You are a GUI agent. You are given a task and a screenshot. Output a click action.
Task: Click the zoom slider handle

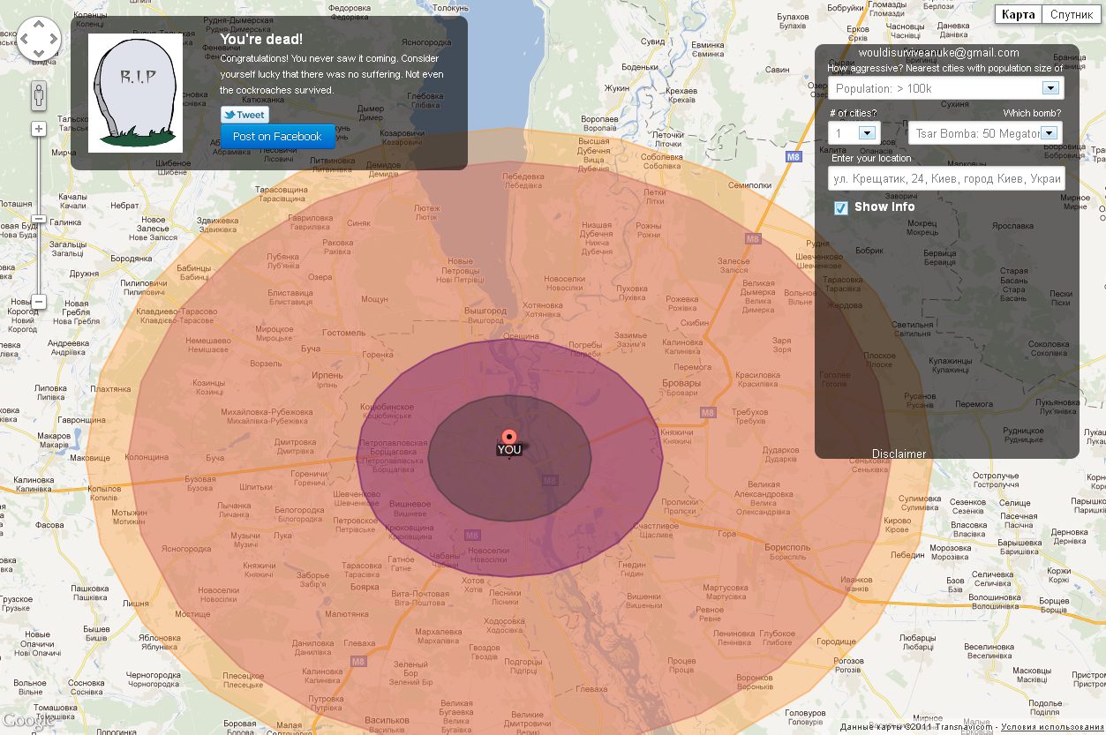[39, 219]
